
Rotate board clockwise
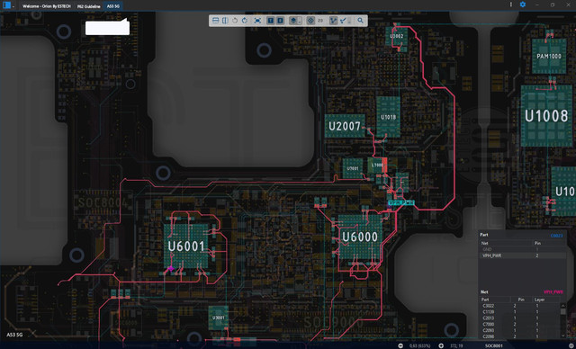(245, 21)
